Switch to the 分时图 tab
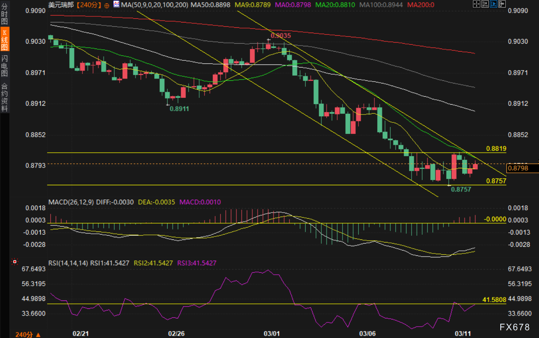 click(x=5, y=14)
